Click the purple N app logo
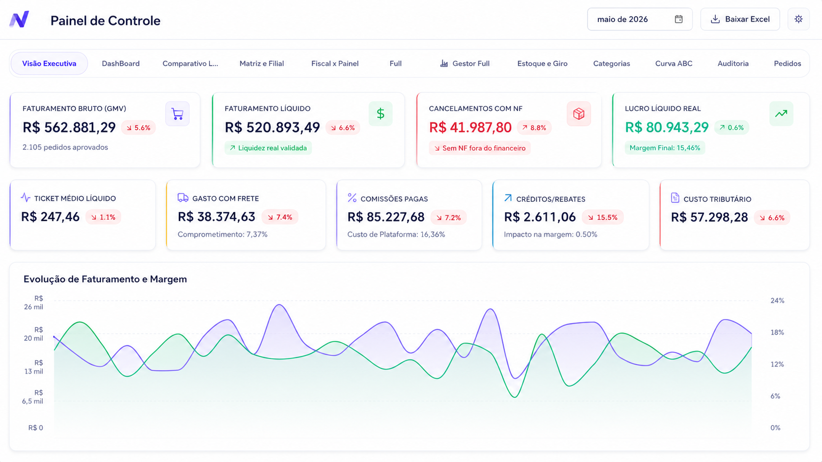The width and height of the screenshot is (822, 462). tap(19, 19)
